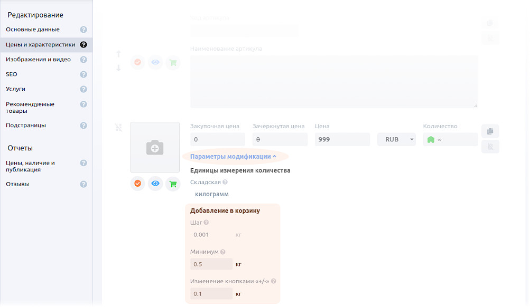This screenshot has width=530, height=307.
Task: Go to Изображения и видео in sidebar
Action: tap(38, 60)
